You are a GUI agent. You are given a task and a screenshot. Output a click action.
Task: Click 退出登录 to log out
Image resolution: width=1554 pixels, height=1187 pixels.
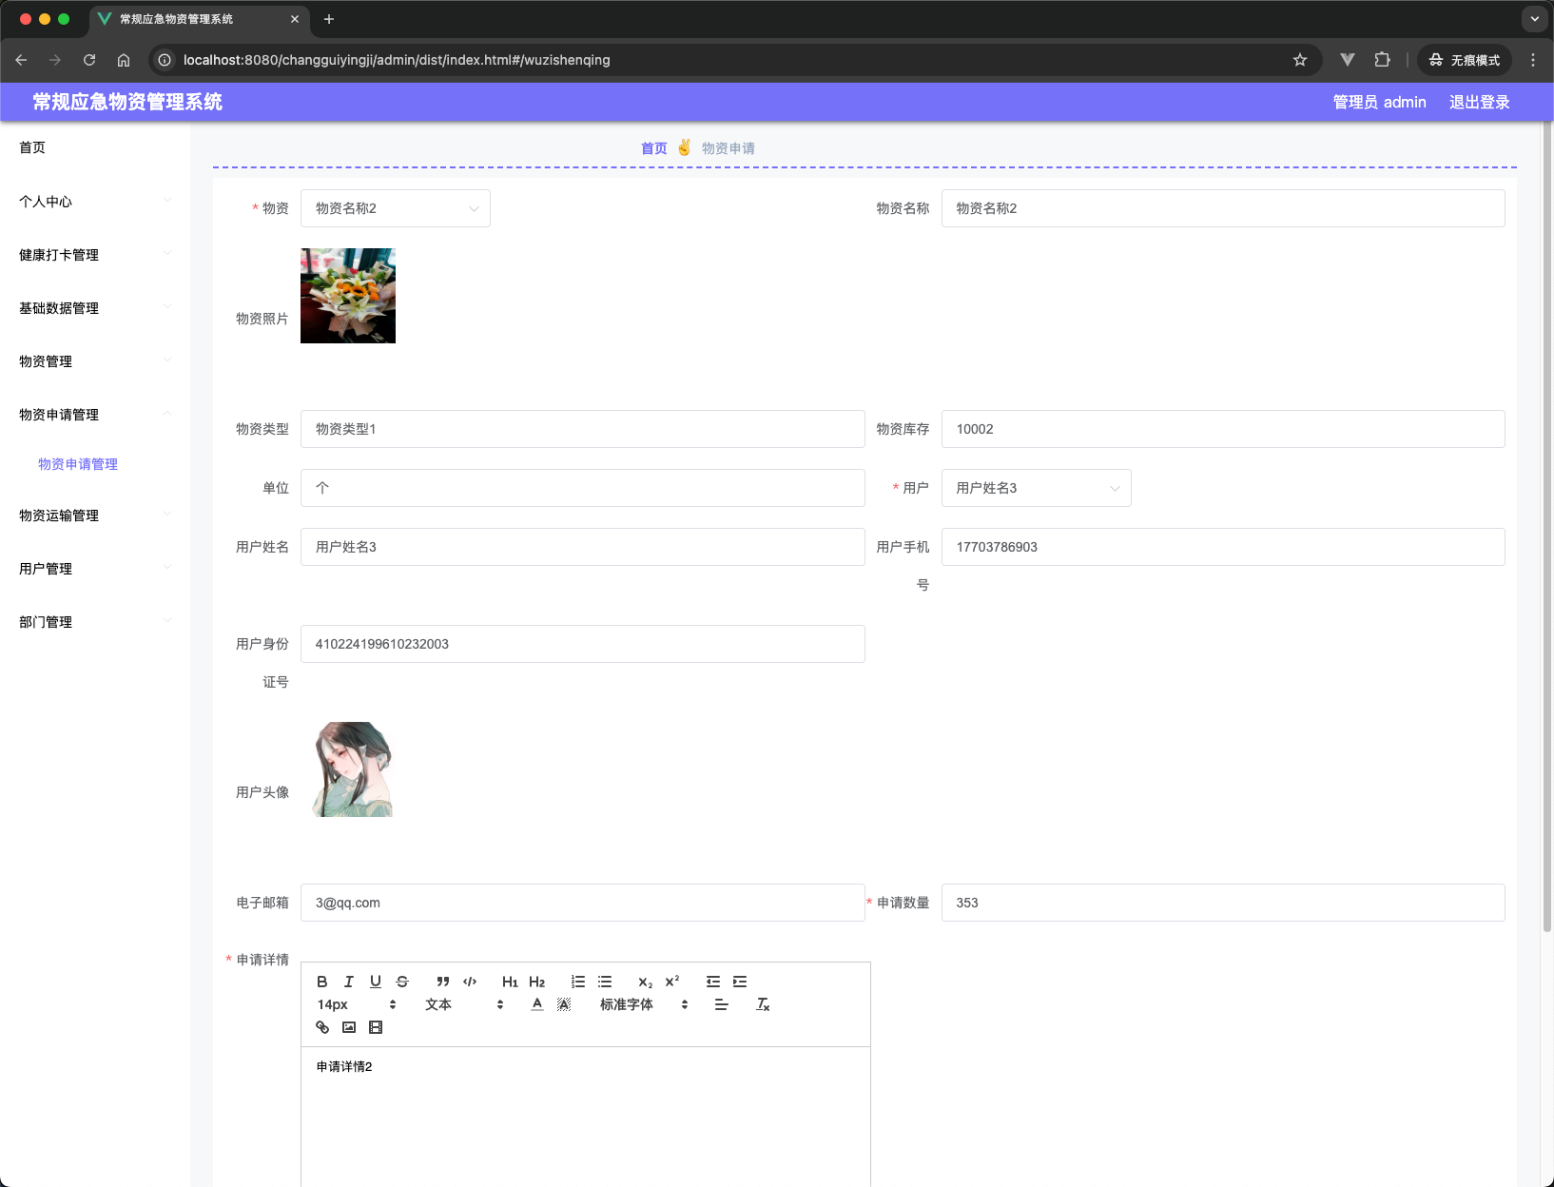coord(1479,102)
